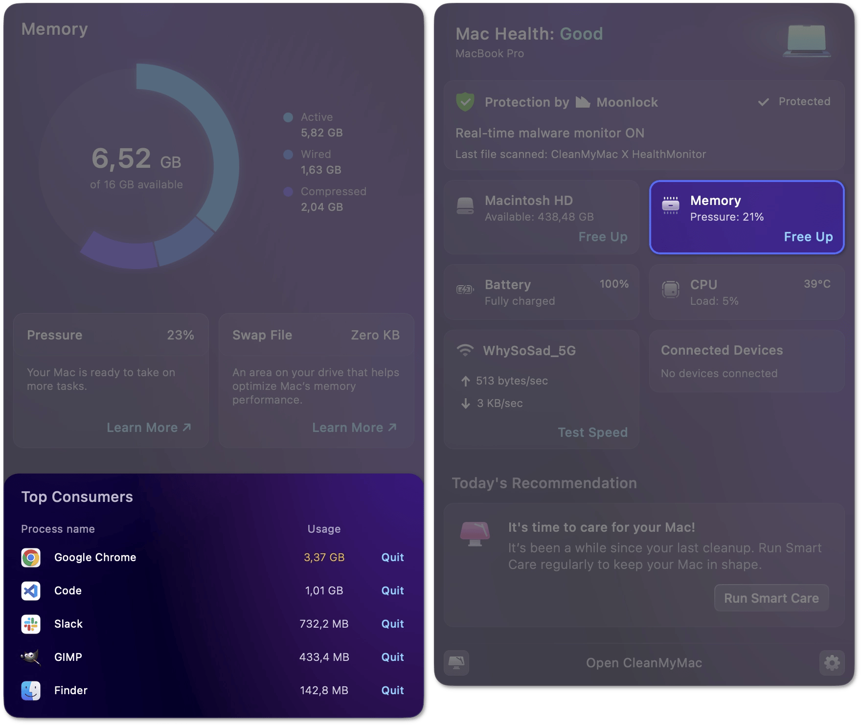Click the Slack app icon

coord(31,624)
